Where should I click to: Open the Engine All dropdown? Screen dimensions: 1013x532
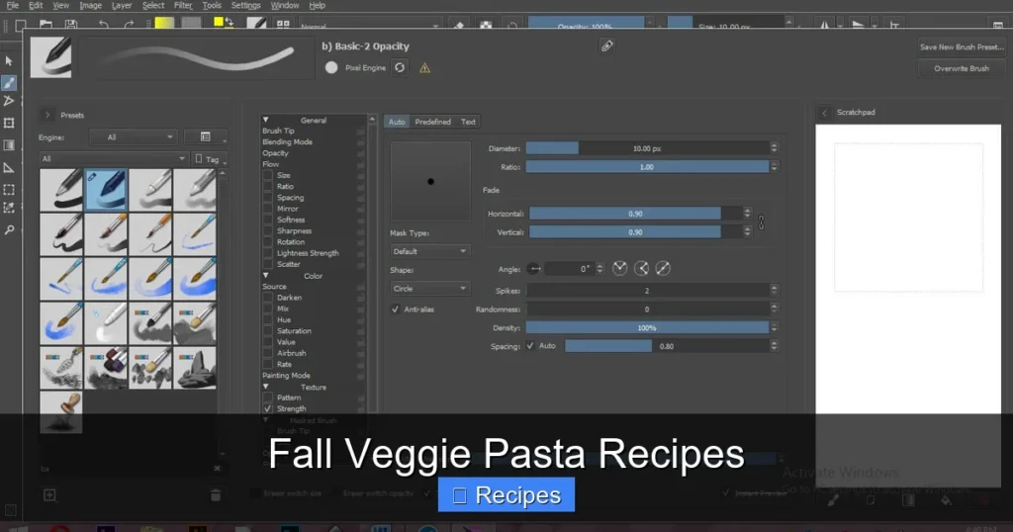coord(134,136)
